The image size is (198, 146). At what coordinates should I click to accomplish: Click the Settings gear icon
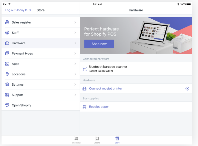(7, 84)
